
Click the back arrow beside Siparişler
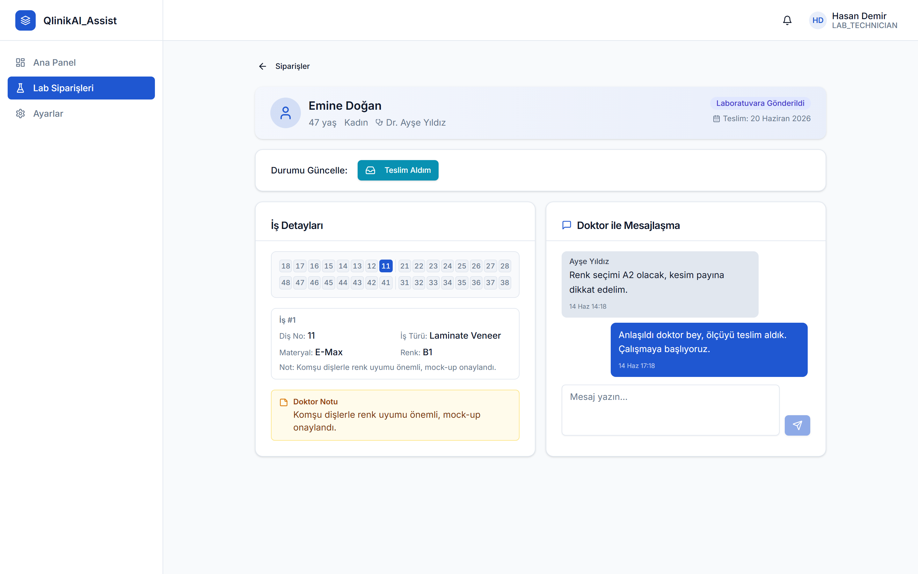coord(263,66)
